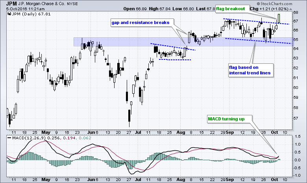Image resolution: width=307 pixels, height=183 pixels.
Task: Click the 0.0 MACD axis label
Action: coord(298,160)
